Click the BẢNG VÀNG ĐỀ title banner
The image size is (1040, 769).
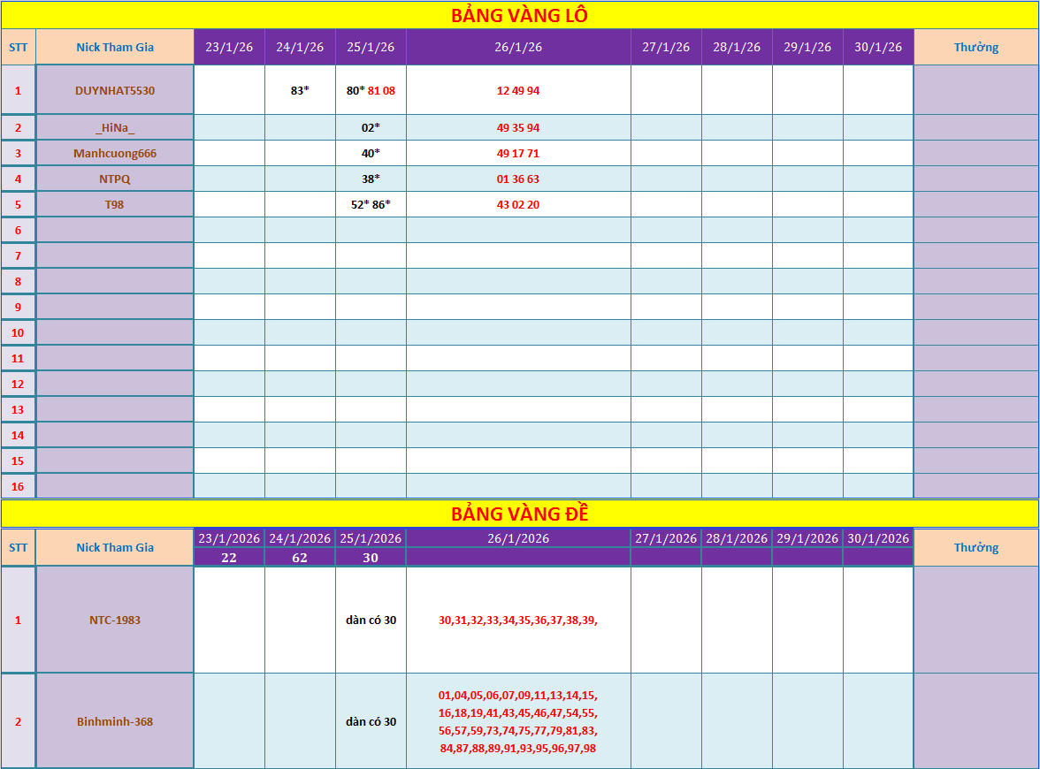point(519,514)
